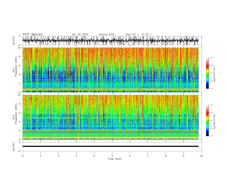Click the log(PSD) label beside ch.2 color bar
This screenshot has height=175, width=227.
214,122
